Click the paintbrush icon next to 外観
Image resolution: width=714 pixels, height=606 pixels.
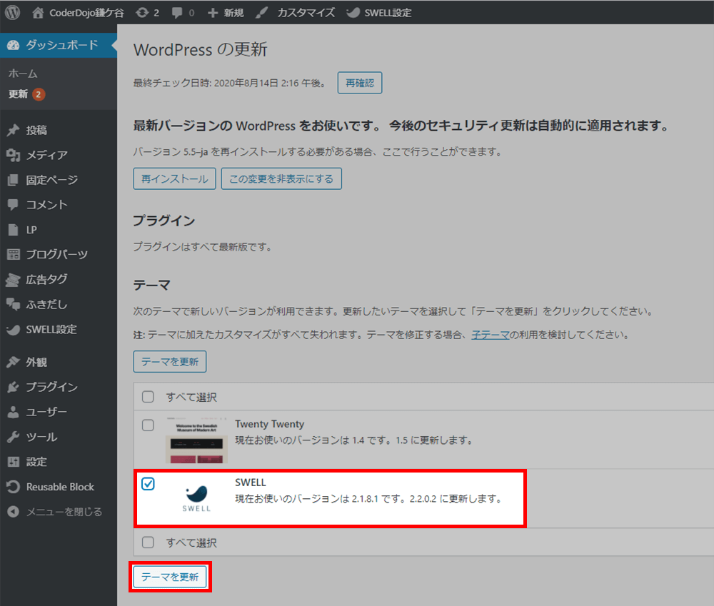[x=13, y=362]
